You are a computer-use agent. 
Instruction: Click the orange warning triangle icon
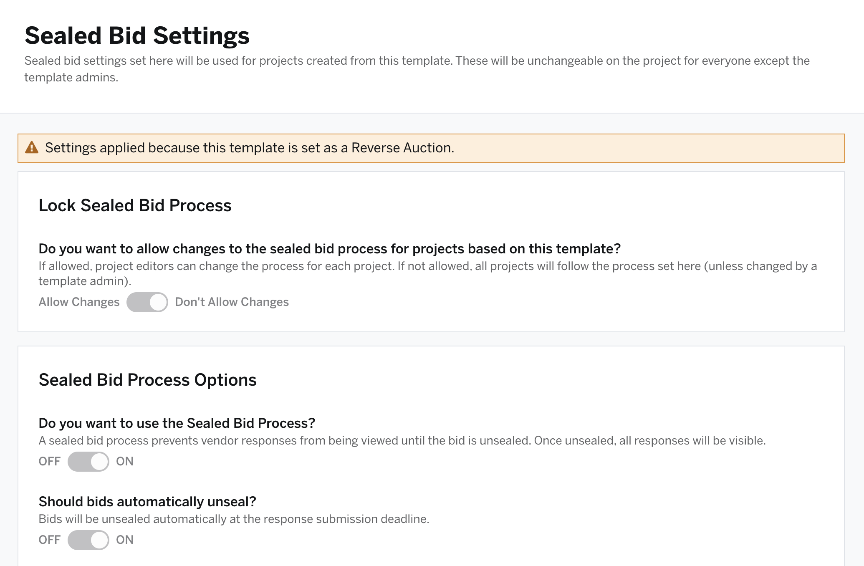pyautogui.click(x=32, y=148)
